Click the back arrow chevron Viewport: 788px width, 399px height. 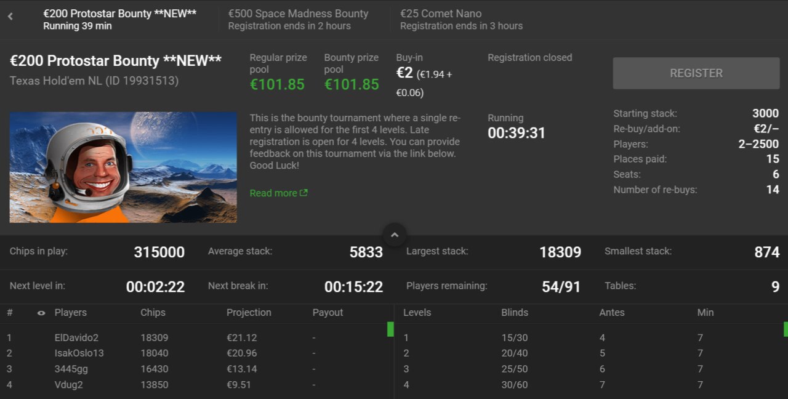click(x=10, y=17)
